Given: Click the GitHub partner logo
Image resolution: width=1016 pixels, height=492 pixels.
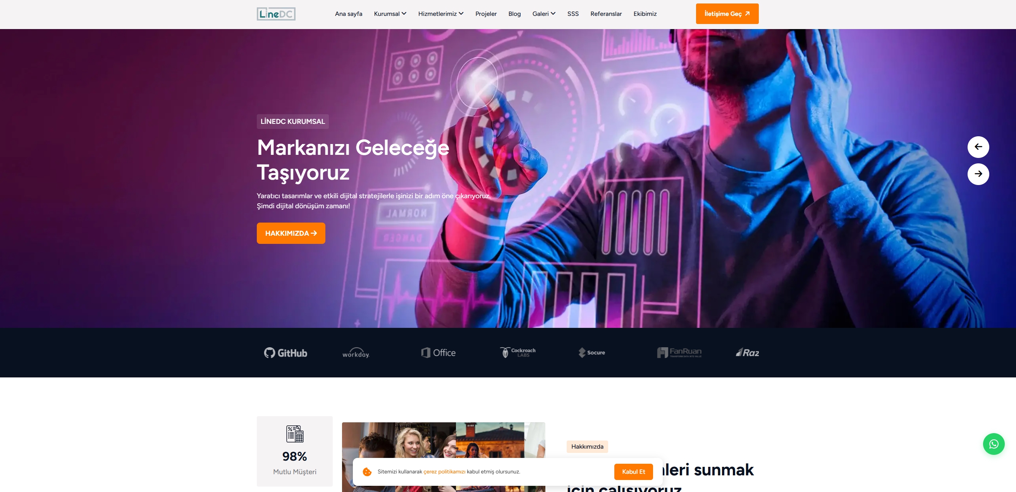Looking at the screenshot, I should (285, 353).
